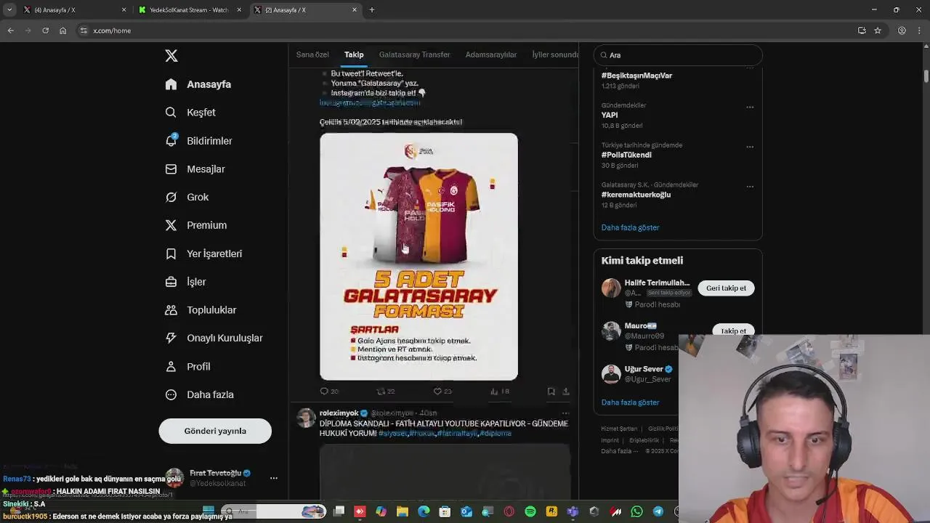Click Daha fazla göster under Kimi takip etmeli
Viewport: 930px width, 523px height.
point(630,402)
